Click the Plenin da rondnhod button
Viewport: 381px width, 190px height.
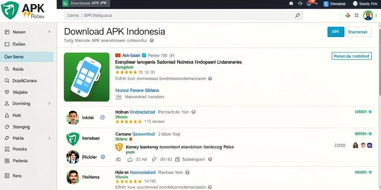[352, 56]
